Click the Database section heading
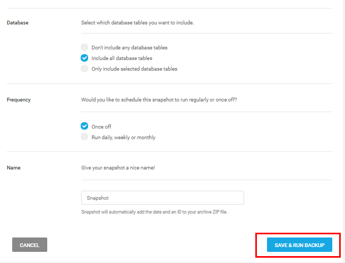 click(18, 23)
